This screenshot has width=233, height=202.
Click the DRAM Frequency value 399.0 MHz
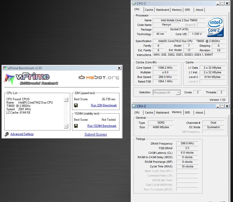tap(187, 144)
